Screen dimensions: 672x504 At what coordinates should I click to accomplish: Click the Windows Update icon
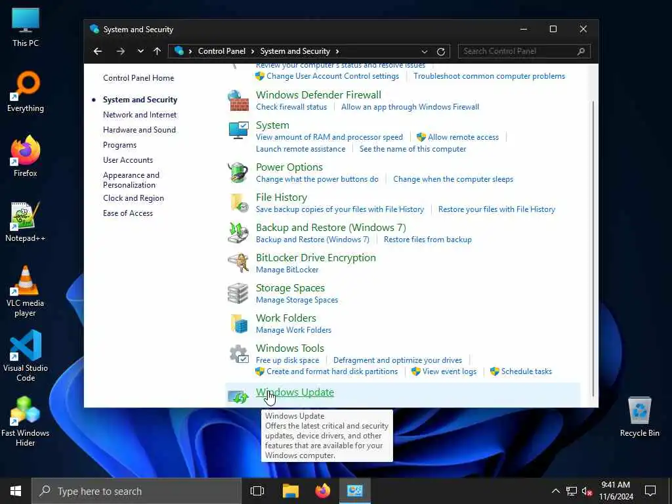click(x=238, y=396)
